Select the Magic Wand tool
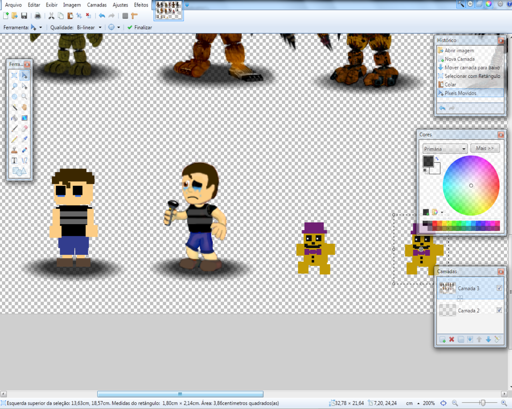 (x=14, y=107)
